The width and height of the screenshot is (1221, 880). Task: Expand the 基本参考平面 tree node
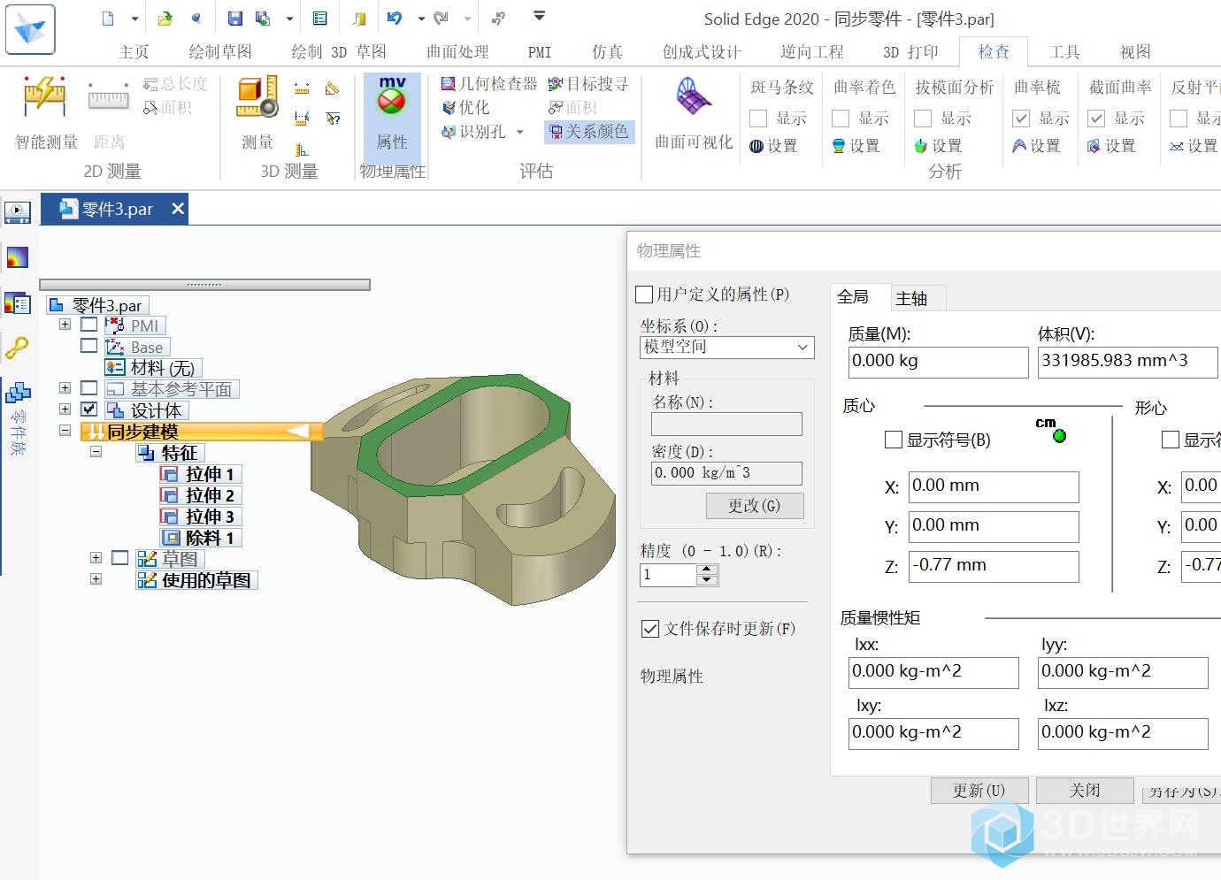coord(65,388)
